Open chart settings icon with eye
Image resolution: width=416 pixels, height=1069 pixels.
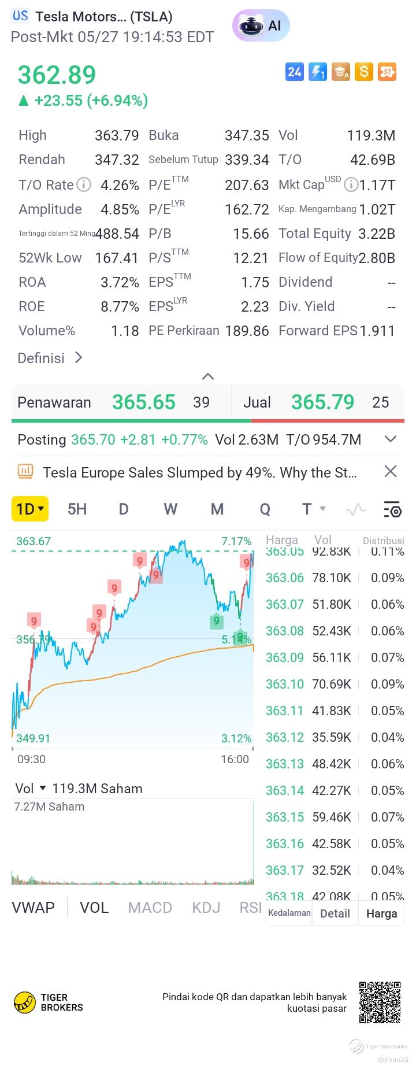392,509
